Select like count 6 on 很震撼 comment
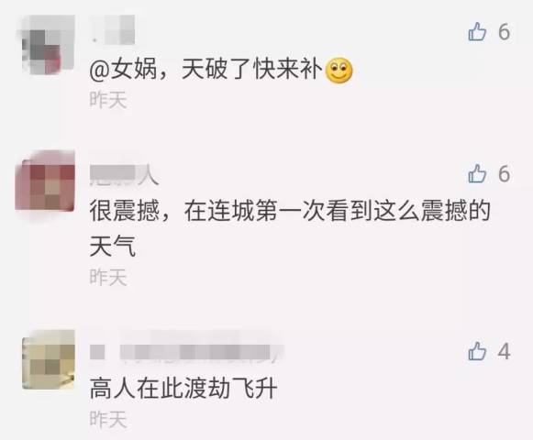This screenshot has width=533, height=440. point(505,173)
